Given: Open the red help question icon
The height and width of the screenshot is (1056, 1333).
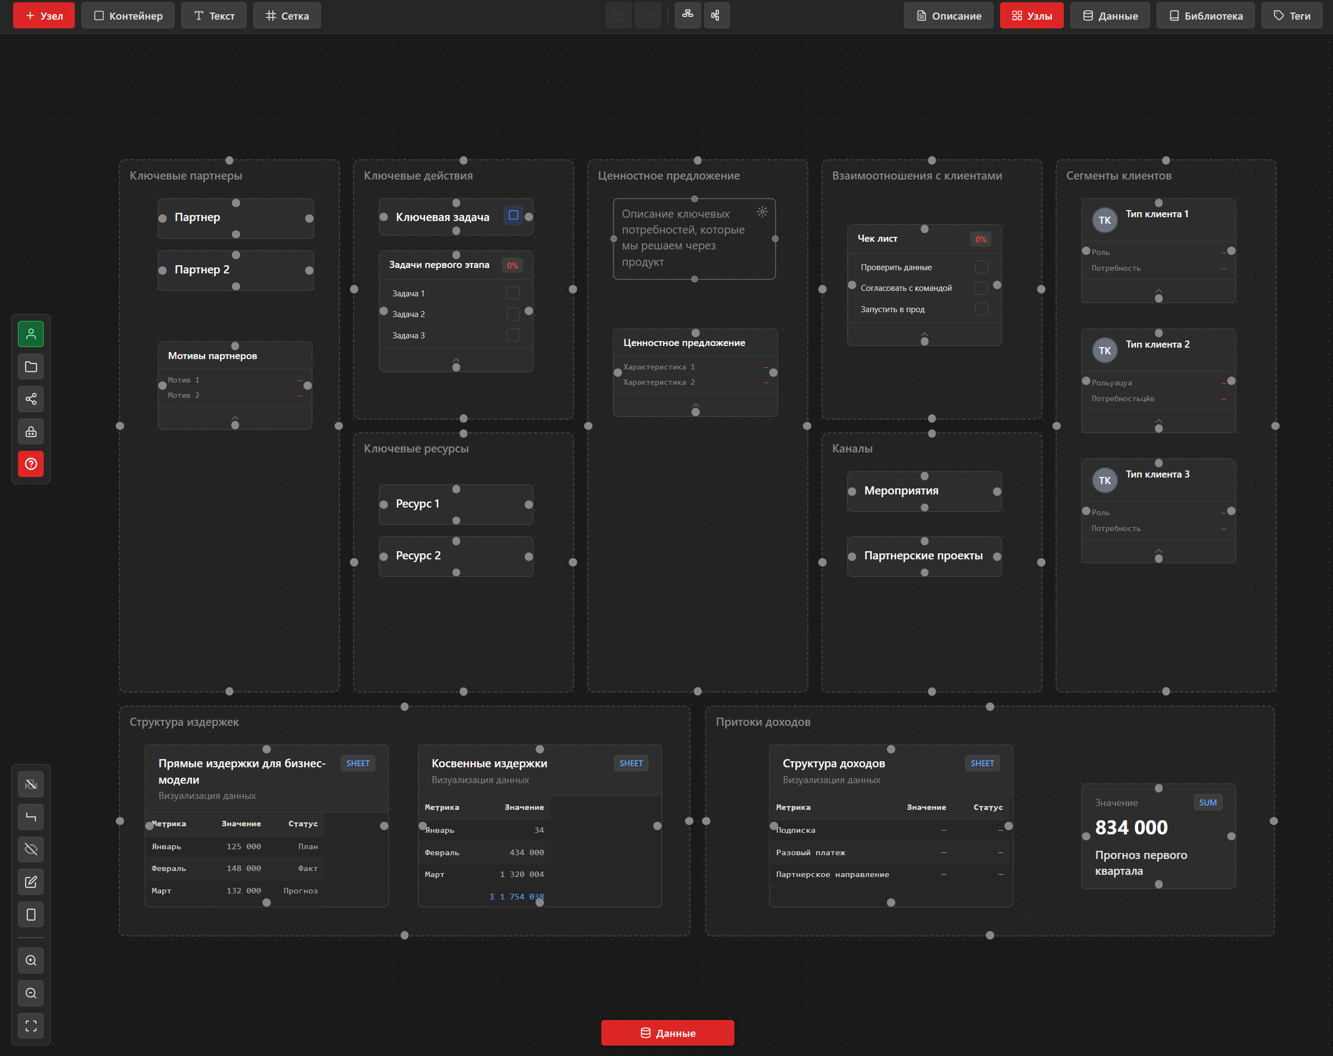Looking at the screenshot, I should [x=31, y=464].
